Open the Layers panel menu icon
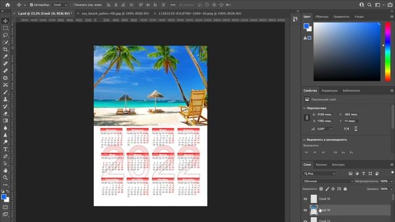395x222 pixels. pos(392,165)
